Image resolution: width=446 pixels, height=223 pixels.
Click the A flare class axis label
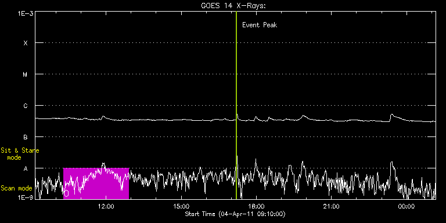pyautogui.click(x=26, y=168)
